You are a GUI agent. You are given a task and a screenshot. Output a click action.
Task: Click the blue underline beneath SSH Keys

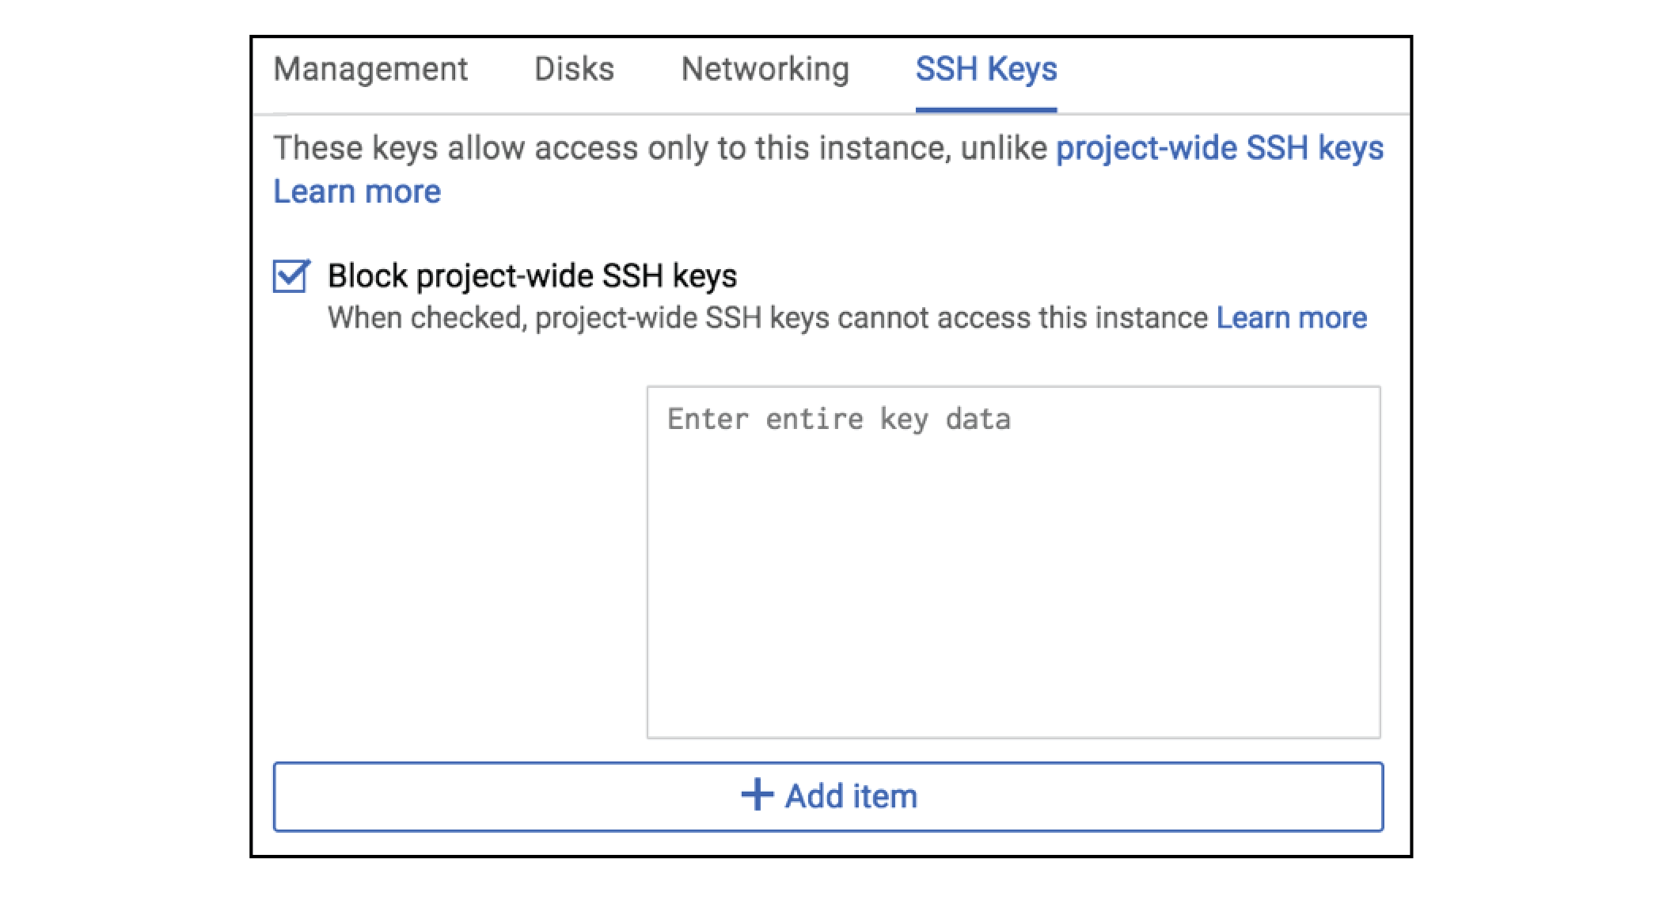[985, 109]
